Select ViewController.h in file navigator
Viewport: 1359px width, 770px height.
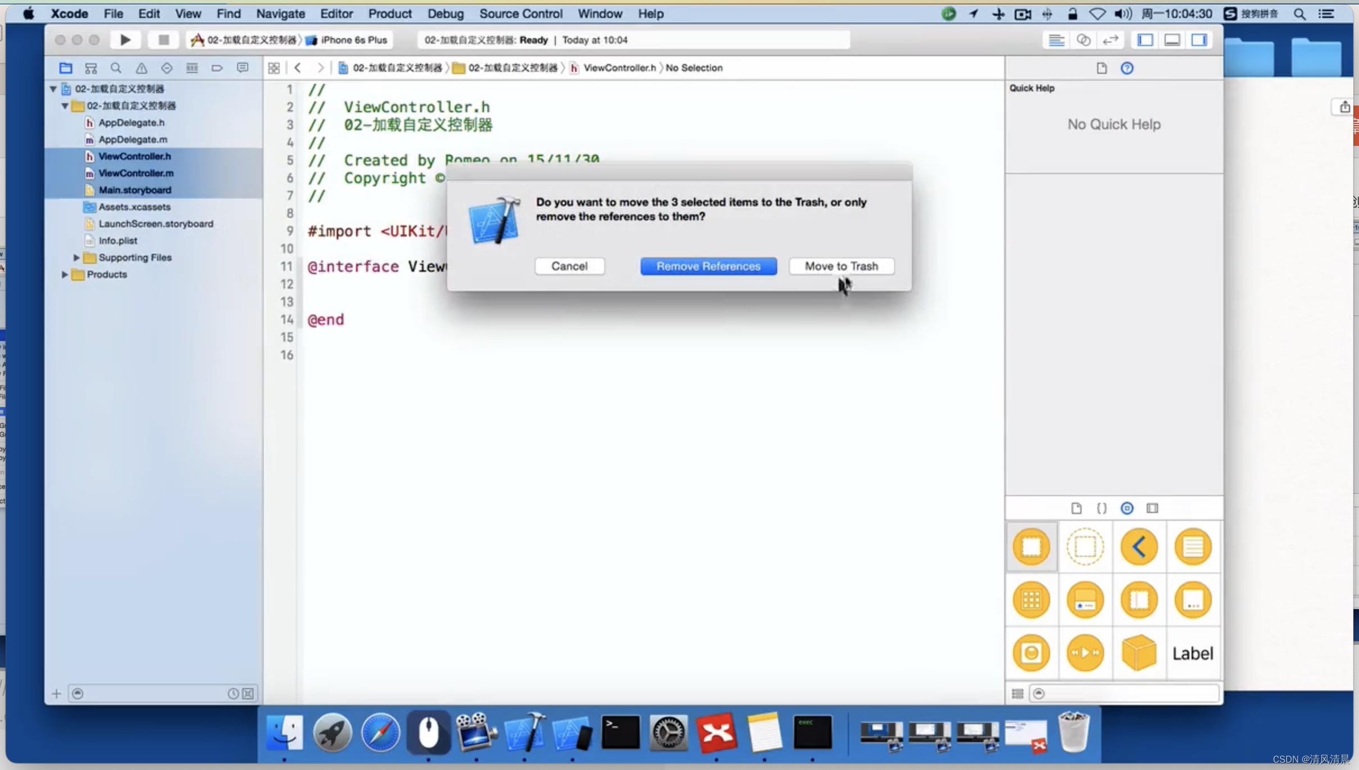[x=134, y=156]
